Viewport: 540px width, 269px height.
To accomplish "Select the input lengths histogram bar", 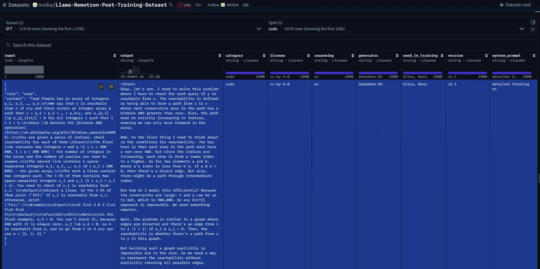I will click(24, 70).
